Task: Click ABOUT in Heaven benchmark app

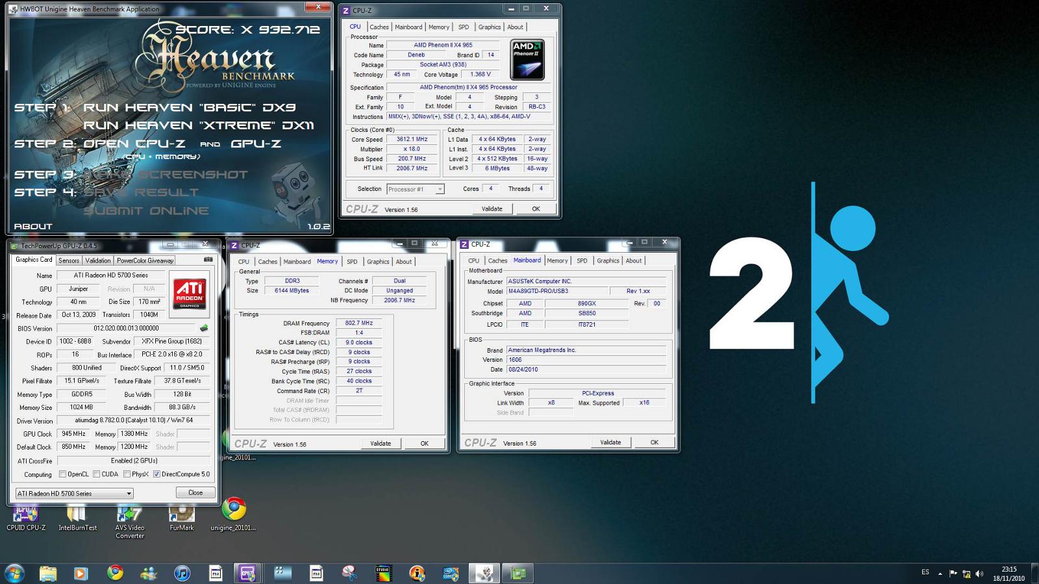Action: (33, 226)
